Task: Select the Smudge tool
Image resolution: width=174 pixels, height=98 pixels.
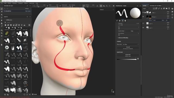Action: coord(2,20)
